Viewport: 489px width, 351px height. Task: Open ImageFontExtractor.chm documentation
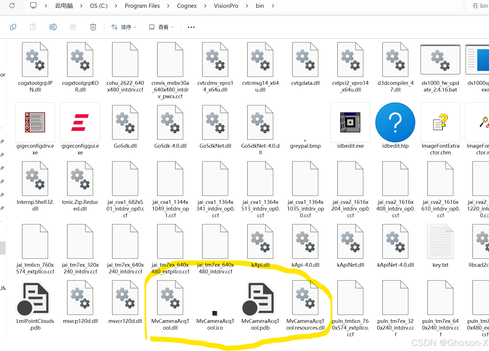(x=440, y=122)
